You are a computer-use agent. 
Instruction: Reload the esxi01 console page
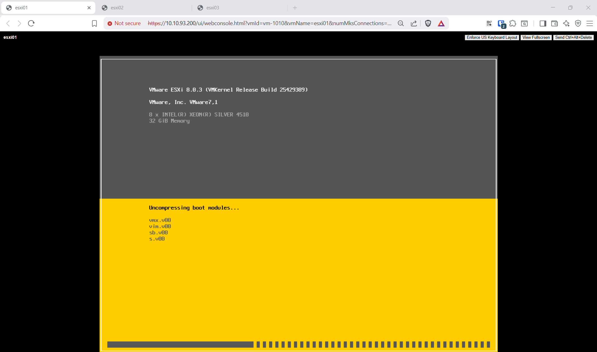click(31, 23)
